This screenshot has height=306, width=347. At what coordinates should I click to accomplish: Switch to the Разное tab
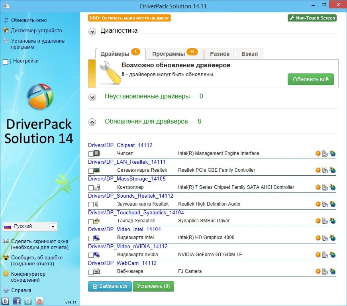tap(220, 54)
